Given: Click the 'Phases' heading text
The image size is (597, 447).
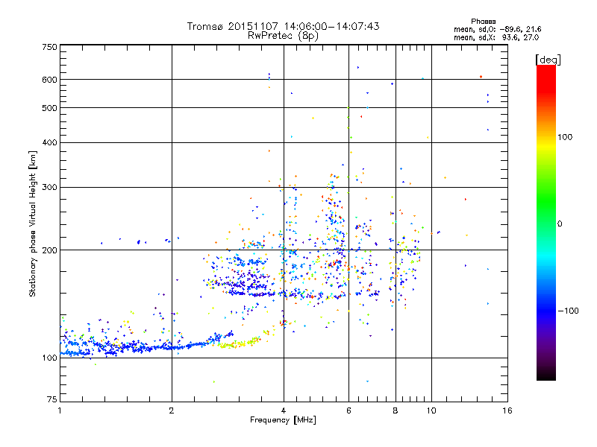Looking at the screenshot, I should 484,22.
